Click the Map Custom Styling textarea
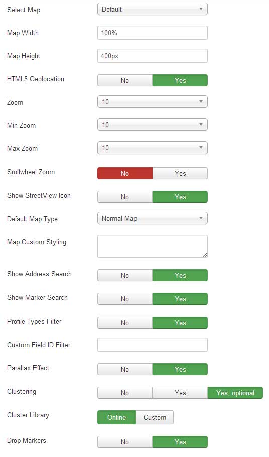This screenshot has height=457, width=269. click(153, 246)
